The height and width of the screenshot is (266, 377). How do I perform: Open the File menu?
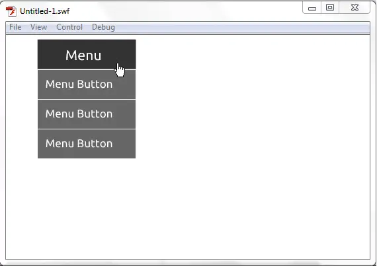tap(15, 27)
